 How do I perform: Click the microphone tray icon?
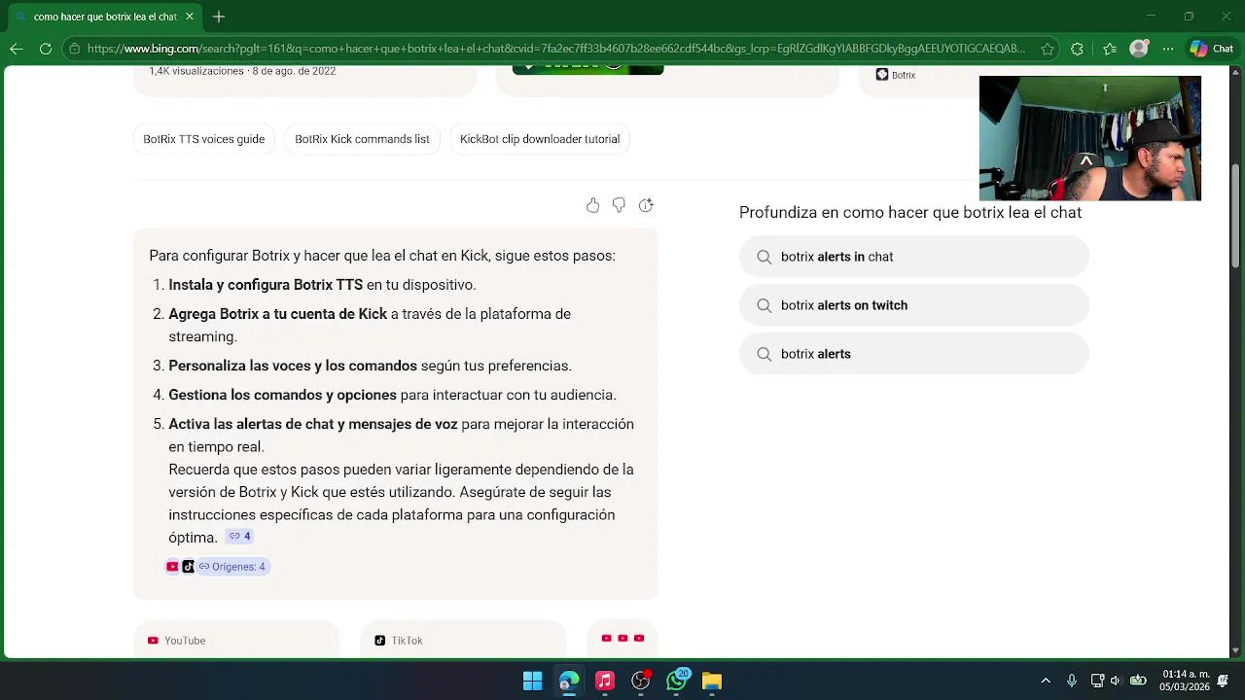(x=1071, y=681)
